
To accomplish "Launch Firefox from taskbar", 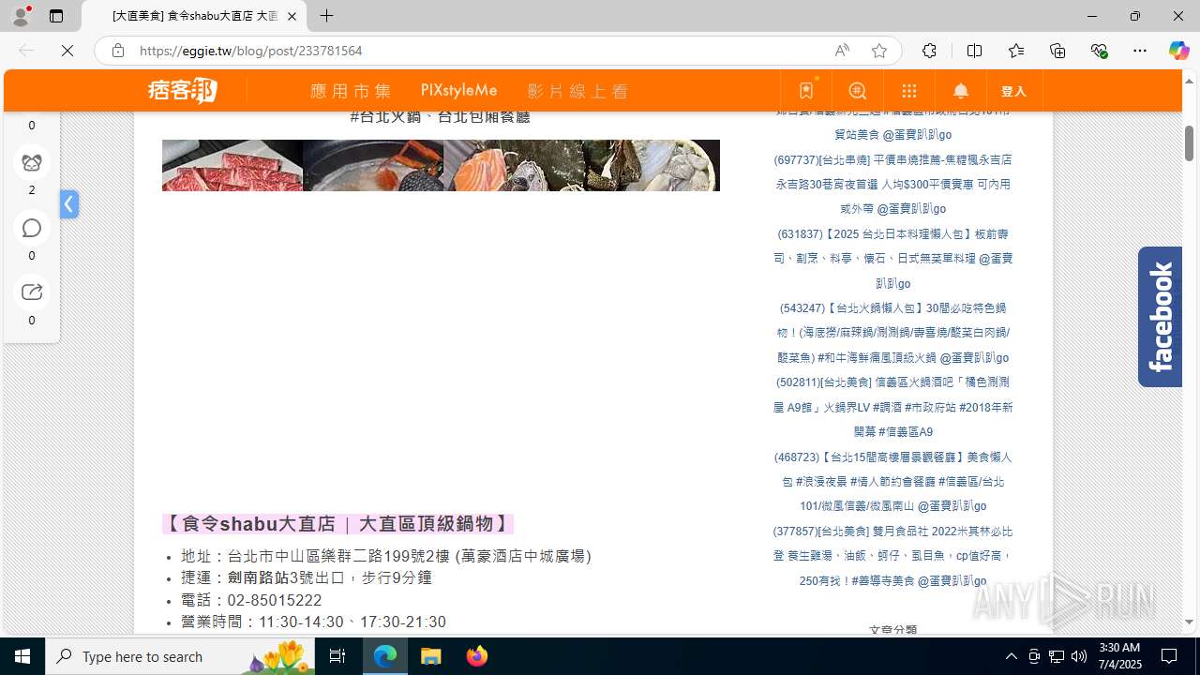I will tap(477, 656).
